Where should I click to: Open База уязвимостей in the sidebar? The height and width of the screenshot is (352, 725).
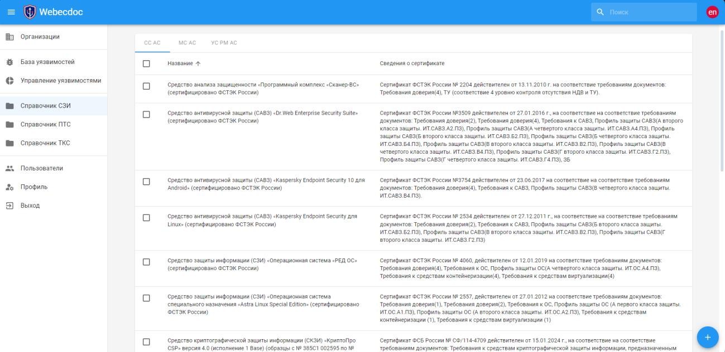pyautogui.click(x=54, y=62)
